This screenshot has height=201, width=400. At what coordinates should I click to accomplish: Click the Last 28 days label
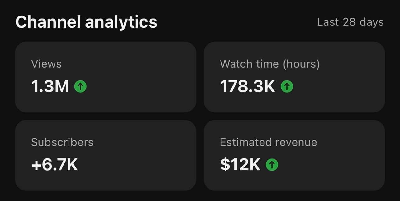[x=350, y=22]
